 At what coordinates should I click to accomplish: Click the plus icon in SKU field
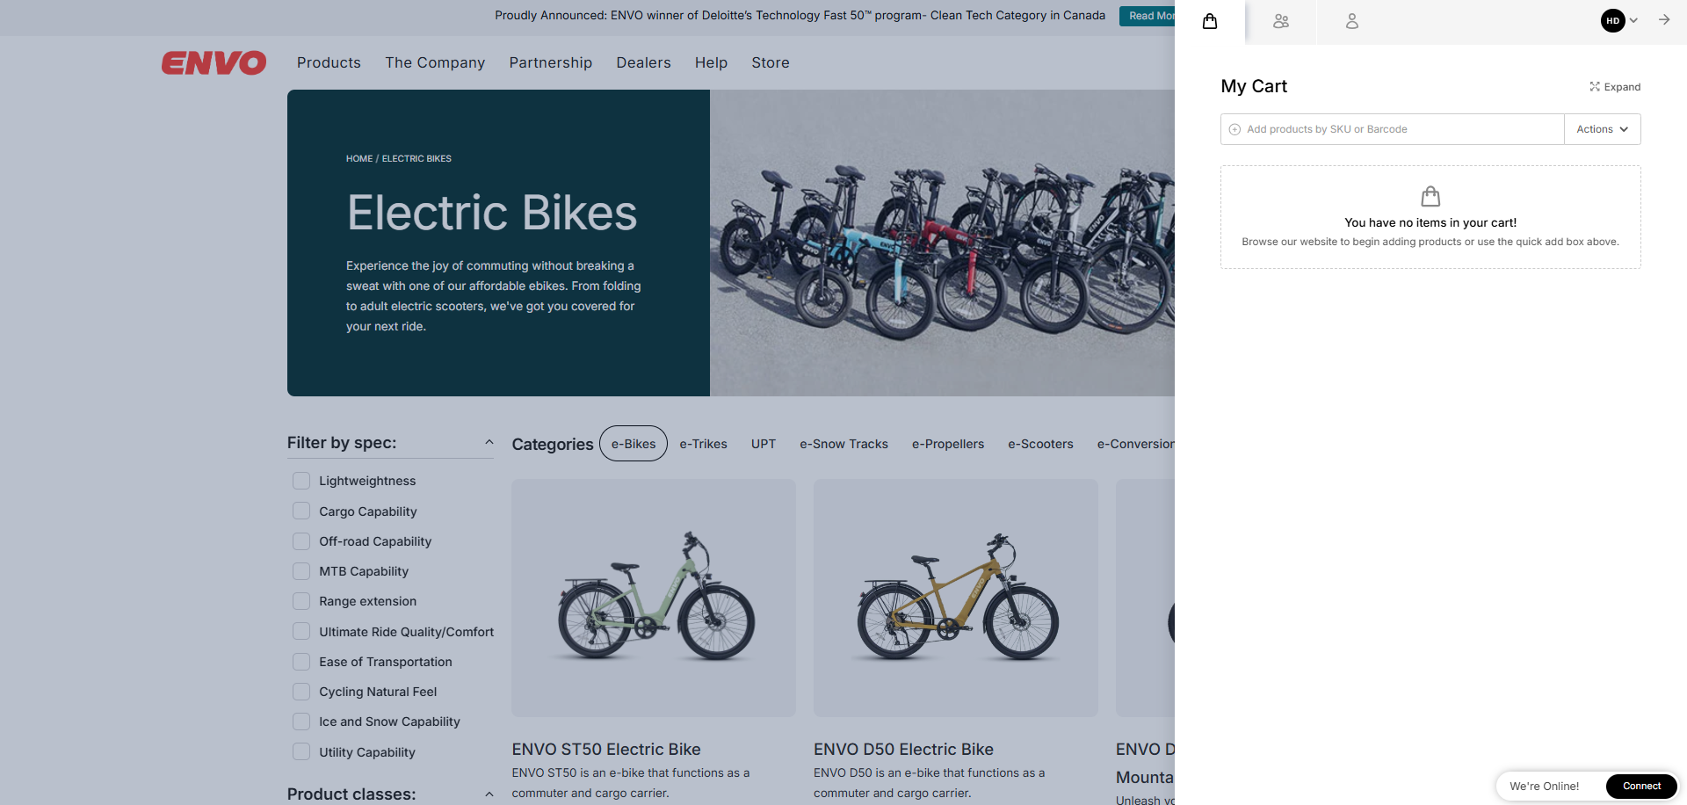point(1234,129)
